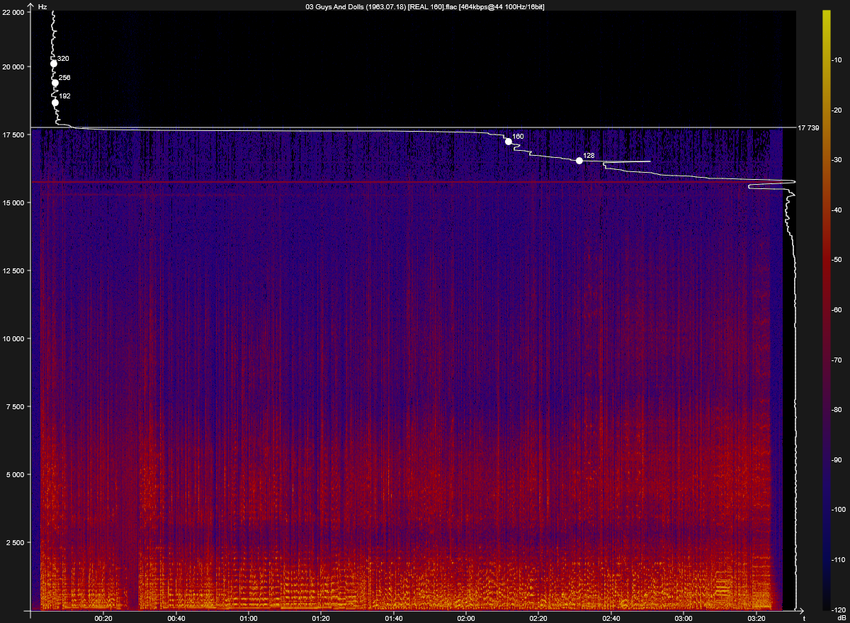The height and width of the screenshot is (623, 850).
Task: Click the 160 kbps bitrate marker dot
Action: [x=509, y=142]
